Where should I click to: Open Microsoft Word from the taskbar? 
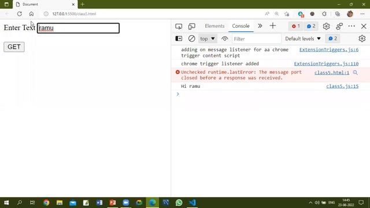point(99,203)
